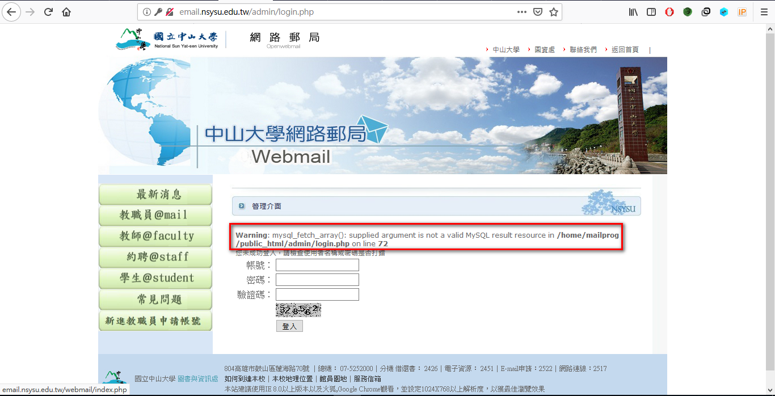Open 新進教職員申請帳號 sidebar item
The image size is (775, 396).
pos(155,321)
